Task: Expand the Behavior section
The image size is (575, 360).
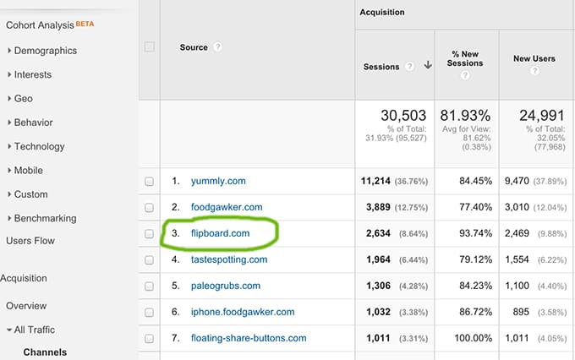Action: tap(30, 123)
